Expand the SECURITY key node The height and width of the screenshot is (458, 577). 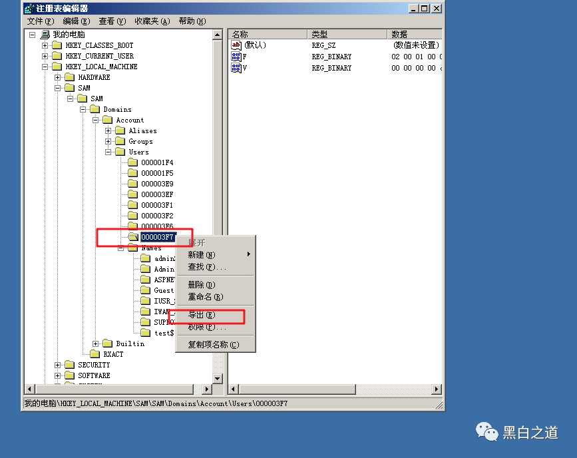[x=58, y=365]
